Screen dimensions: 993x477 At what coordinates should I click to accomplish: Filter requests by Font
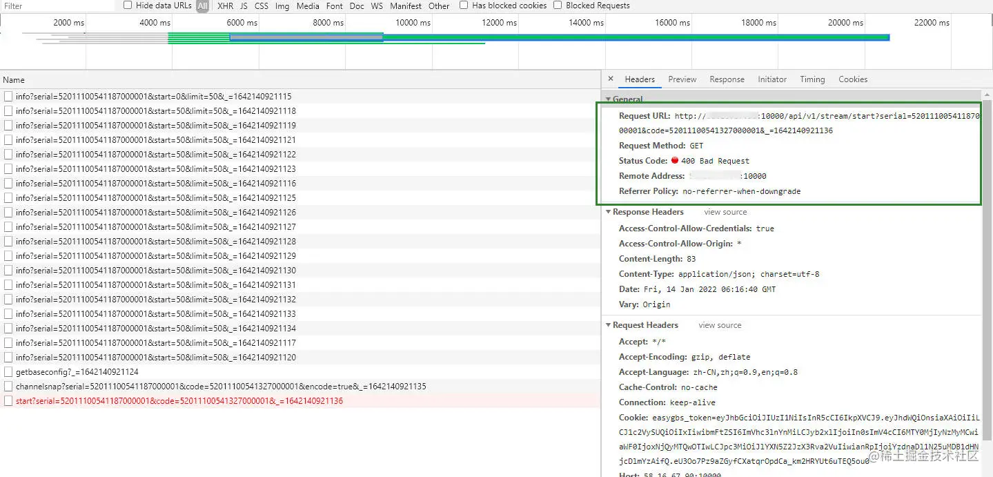point(335,6)
